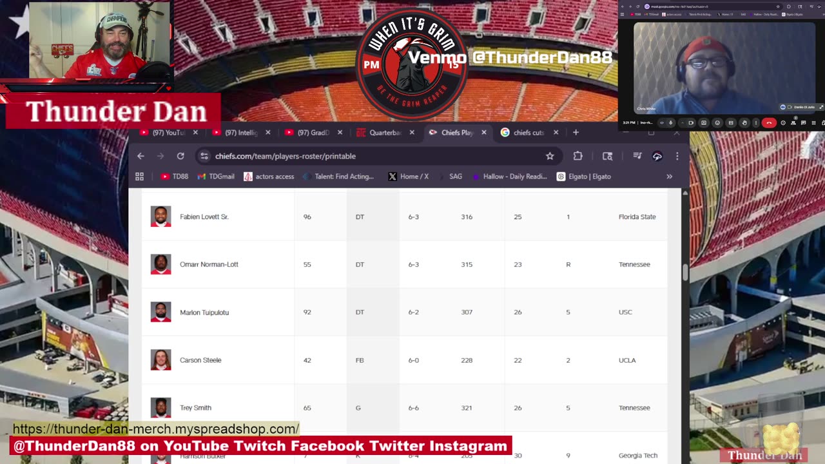Click Carson Steele's FB position cell
The width and height of the screenshot is (825, 464).
coord(360,360)
